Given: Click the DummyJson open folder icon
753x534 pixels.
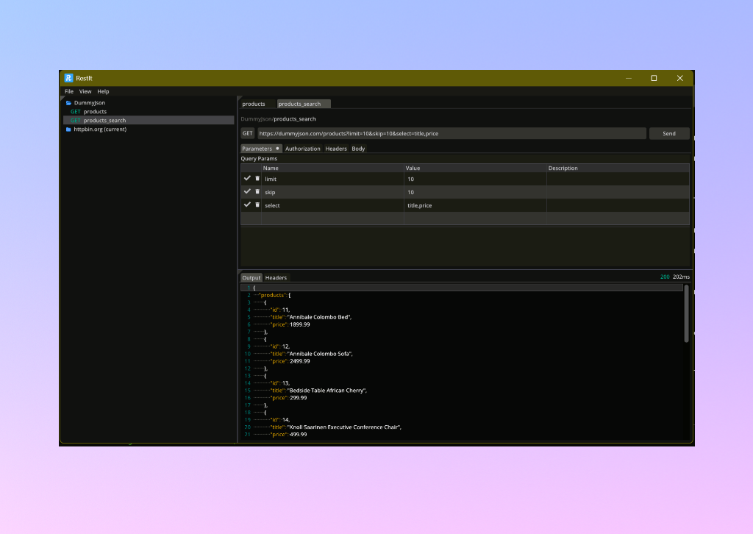Looking at the screenshot, I should pyautogui.click(x=68, y=103).
